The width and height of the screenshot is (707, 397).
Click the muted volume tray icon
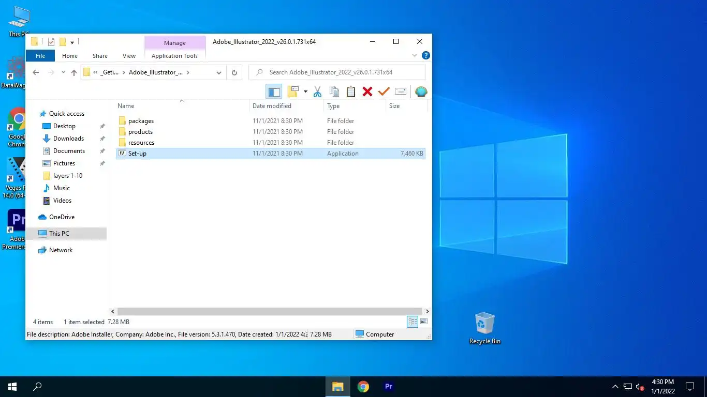click(x=640, y=387)
